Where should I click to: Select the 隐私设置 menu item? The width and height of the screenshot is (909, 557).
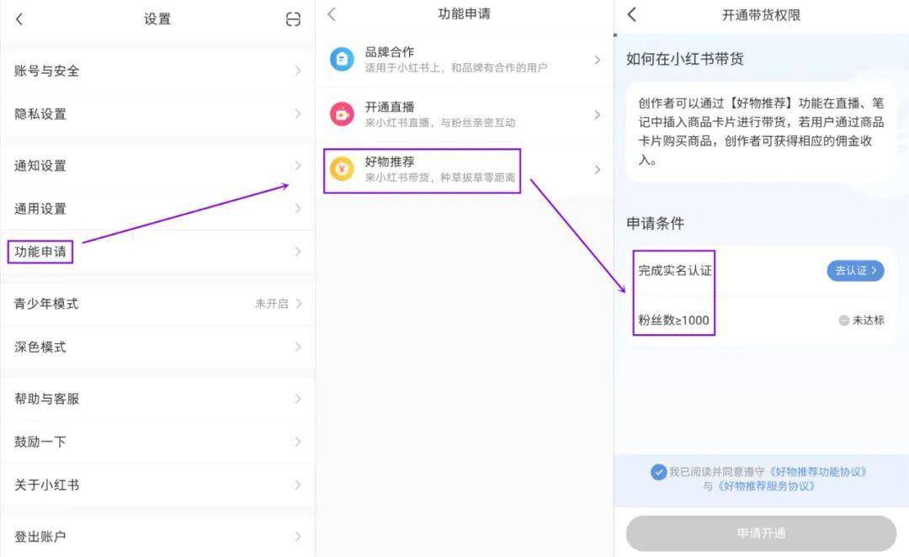(x=157, y=114)
